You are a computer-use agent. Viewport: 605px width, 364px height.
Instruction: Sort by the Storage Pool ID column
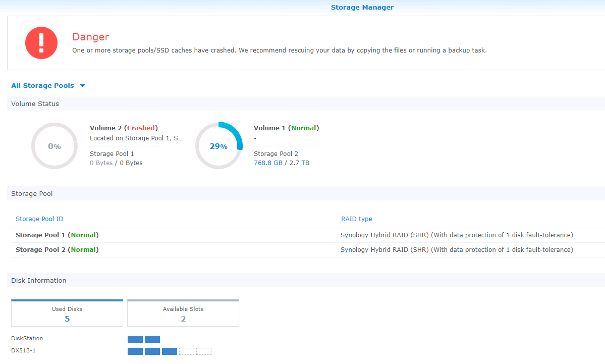click(x=39, y=219)
